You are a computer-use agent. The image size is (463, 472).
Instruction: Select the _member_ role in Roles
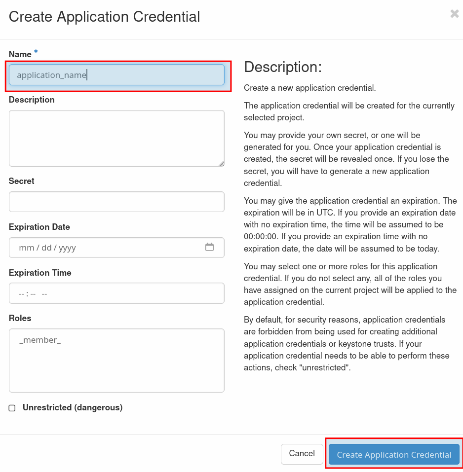(x=40, y=340)
